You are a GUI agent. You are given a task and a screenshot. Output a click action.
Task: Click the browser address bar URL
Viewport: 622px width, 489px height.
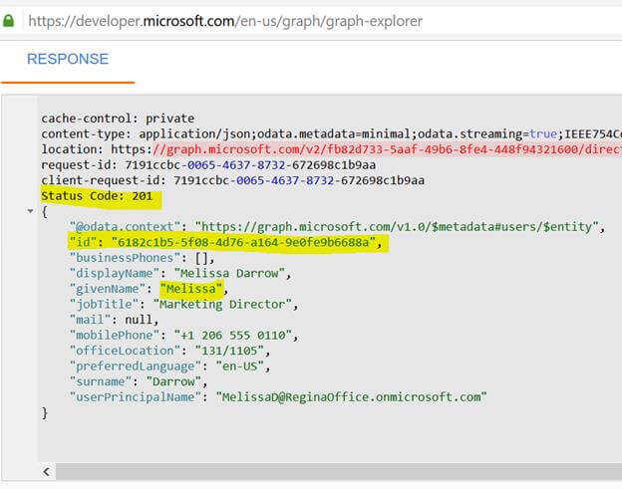[225, 21]
